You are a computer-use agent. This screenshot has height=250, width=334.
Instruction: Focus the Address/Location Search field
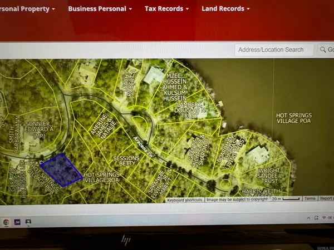(x=274, y=50)
